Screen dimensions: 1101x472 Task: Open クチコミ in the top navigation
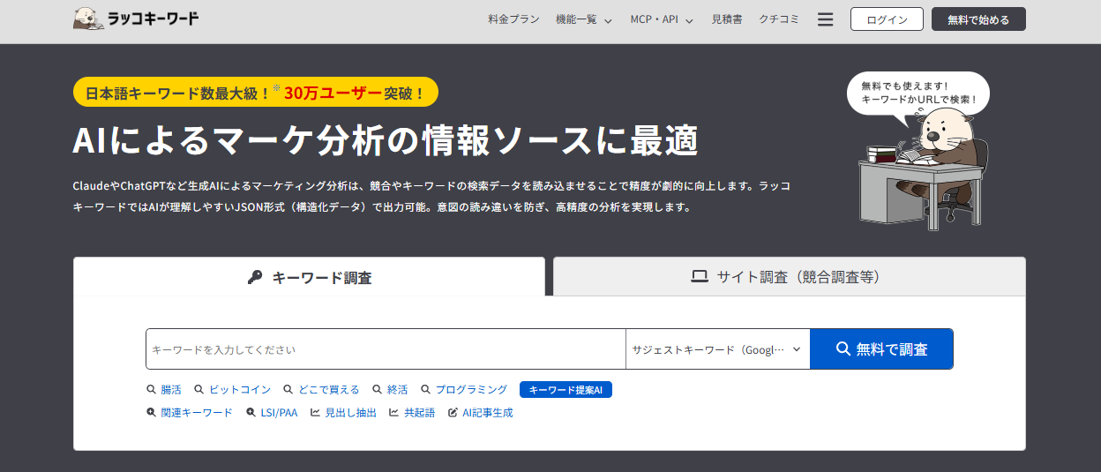779,19
